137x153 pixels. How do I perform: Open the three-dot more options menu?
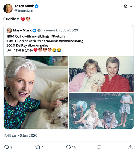[x=131, y=6]
